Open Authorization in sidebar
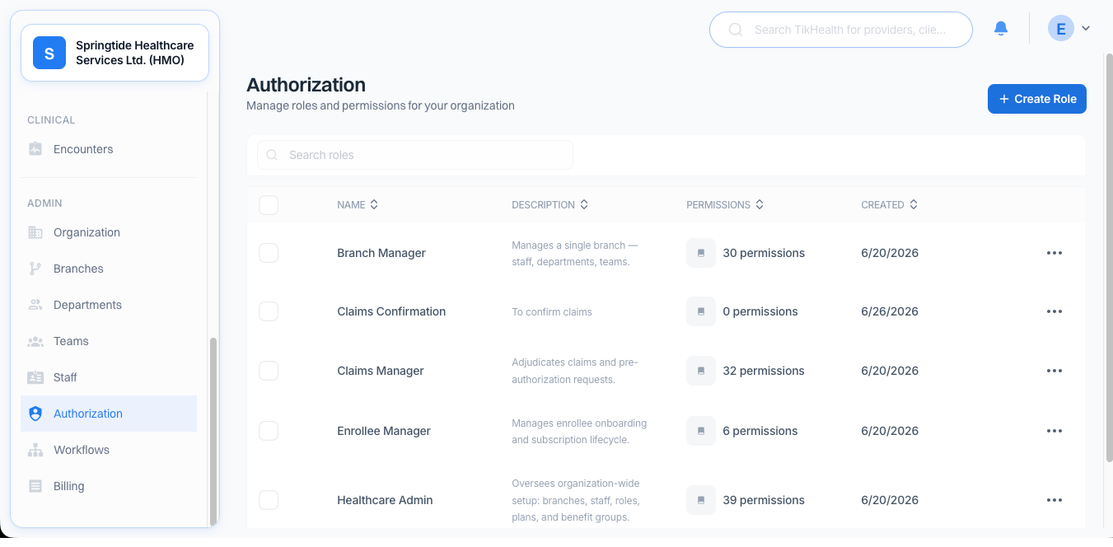The width and height of the screenshot is (1113, 547). click(109, 414)
